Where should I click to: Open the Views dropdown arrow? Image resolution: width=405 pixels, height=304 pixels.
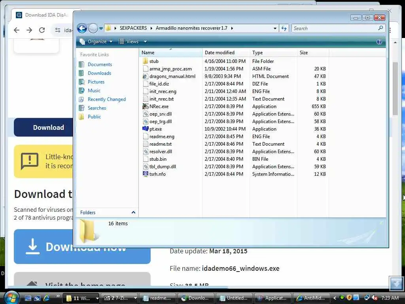pos(145,42)
